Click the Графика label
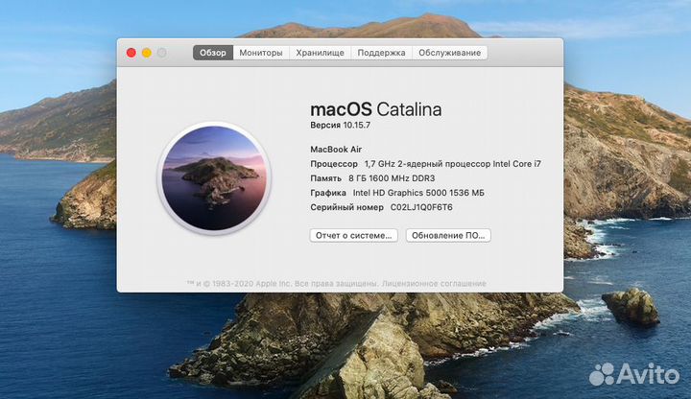The image size is (691, 399). [328, 193]
